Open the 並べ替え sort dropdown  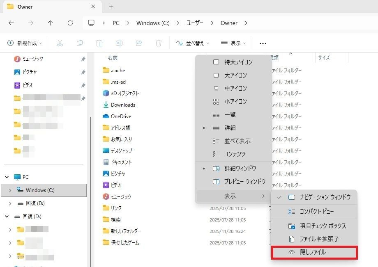[192, 43]
